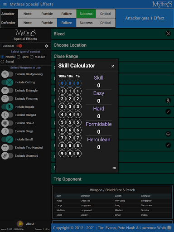Image resolution: width=174 pixels, height=232 pixels.
Task: Set Defender result to Critical
Action: point(106,23)
